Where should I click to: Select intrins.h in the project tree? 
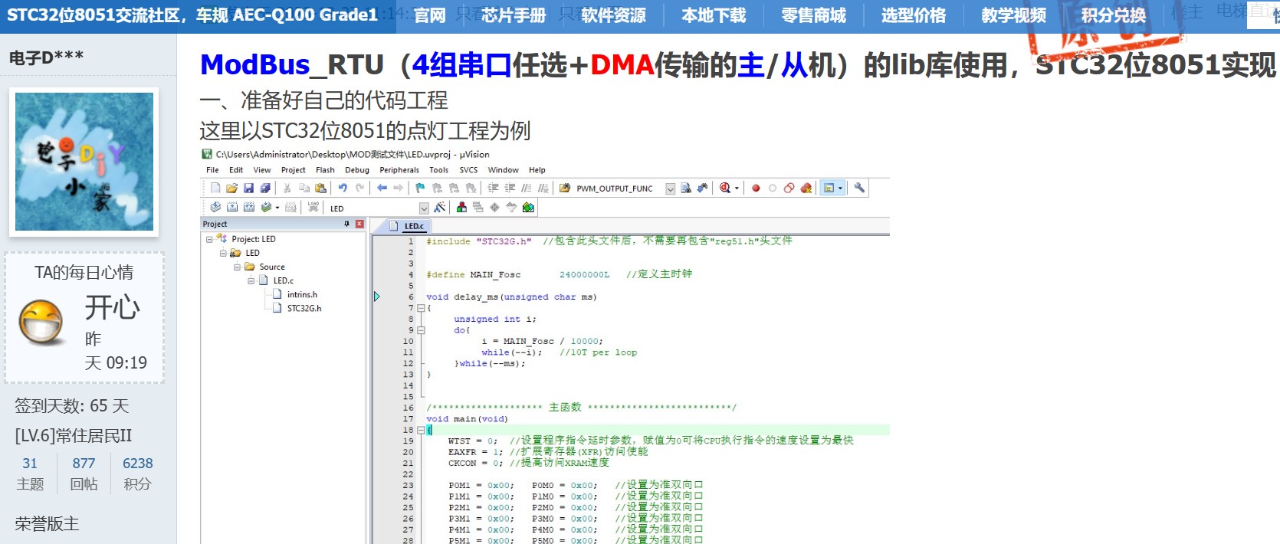tap(302, 294)
